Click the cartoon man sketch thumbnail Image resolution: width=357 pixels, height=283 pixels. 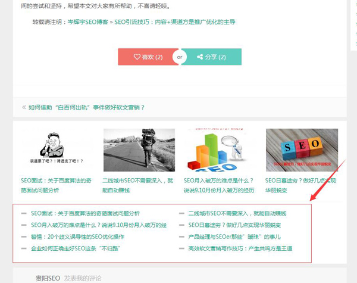point(57,150)
